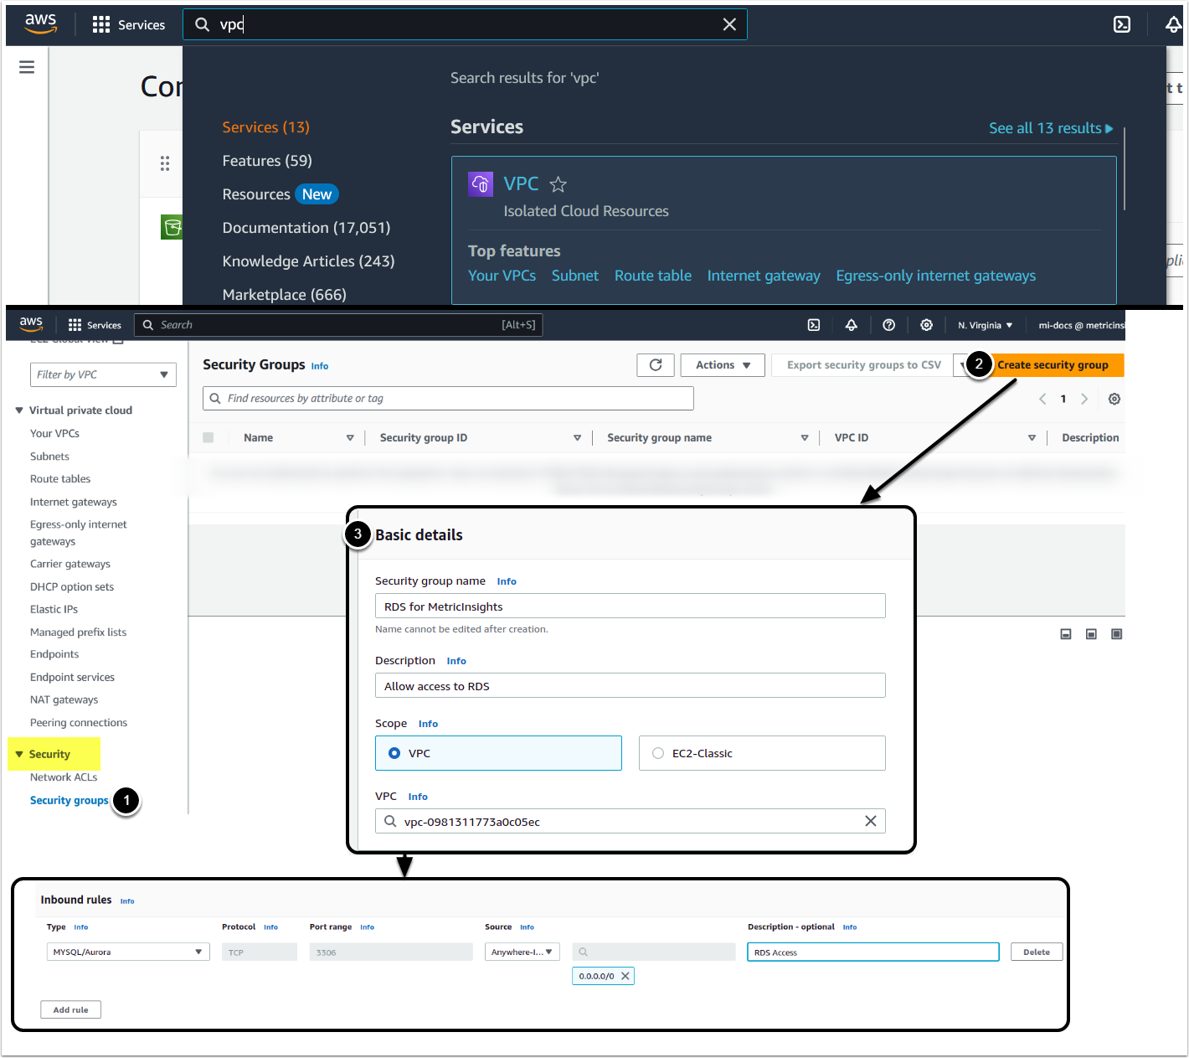Select Resources New result category
Screen dimensions: 1189x1058
pos(281,194)
